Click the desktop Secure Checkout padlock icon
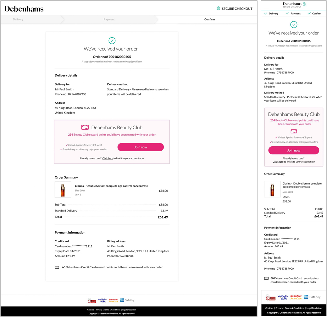The image size is (327, 317). pyautogui.click(x=219, y=8)
